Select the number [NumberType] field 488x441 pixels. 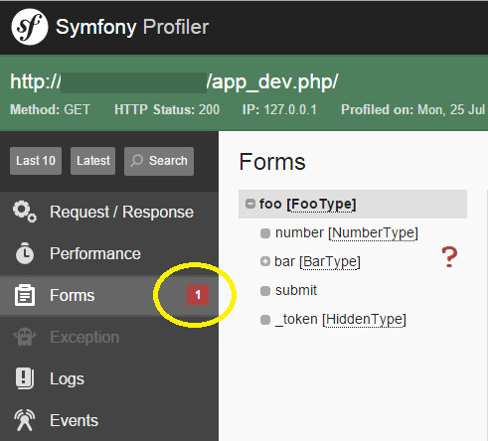347,233
